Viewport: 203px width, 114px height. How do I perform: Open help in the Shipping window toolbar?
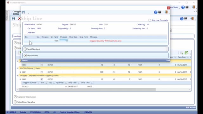(x=182, y=19)
